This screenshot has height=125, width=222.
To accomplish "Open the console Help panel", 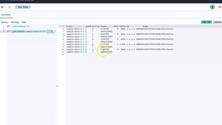I will (24, 22).
